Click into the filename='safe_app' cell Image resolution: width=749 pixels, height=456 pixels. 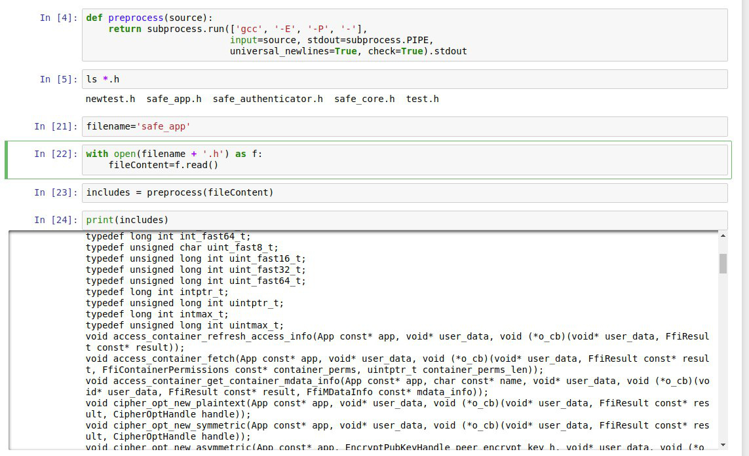pos(404,126)
